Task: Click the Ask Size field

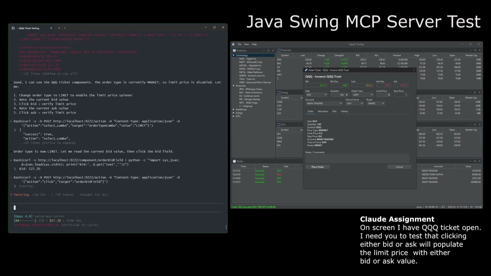Action: pos(383,85)
